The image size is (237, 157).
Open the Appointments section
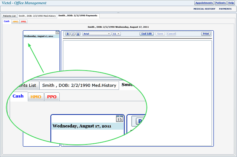tap(204, 3)
